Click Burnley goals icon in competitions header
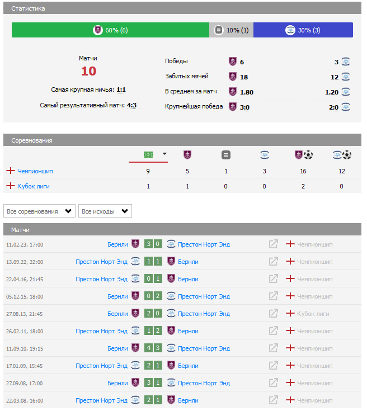This screenshot has width=367, height=411. coord(303,155)
